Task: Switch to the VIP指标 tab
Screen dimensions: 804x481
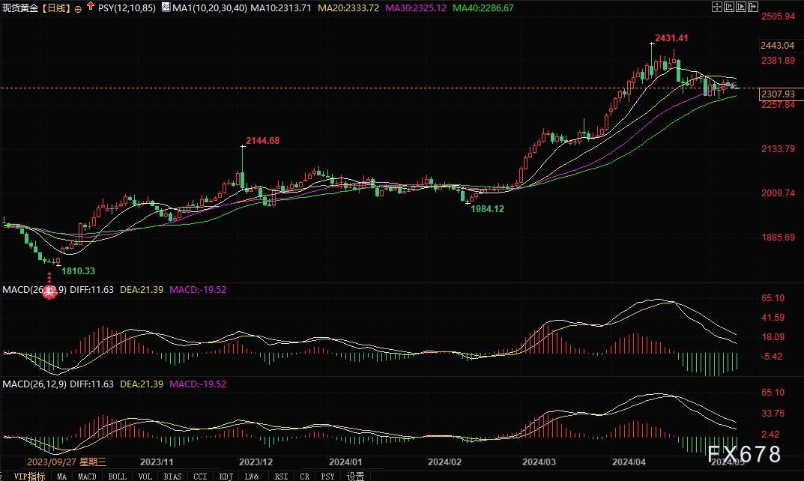Action: point(28,475)
